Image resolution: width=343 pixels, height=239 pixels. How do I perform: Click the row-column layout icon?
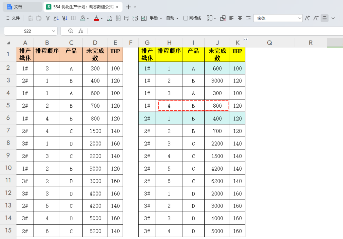coord(110,18)
